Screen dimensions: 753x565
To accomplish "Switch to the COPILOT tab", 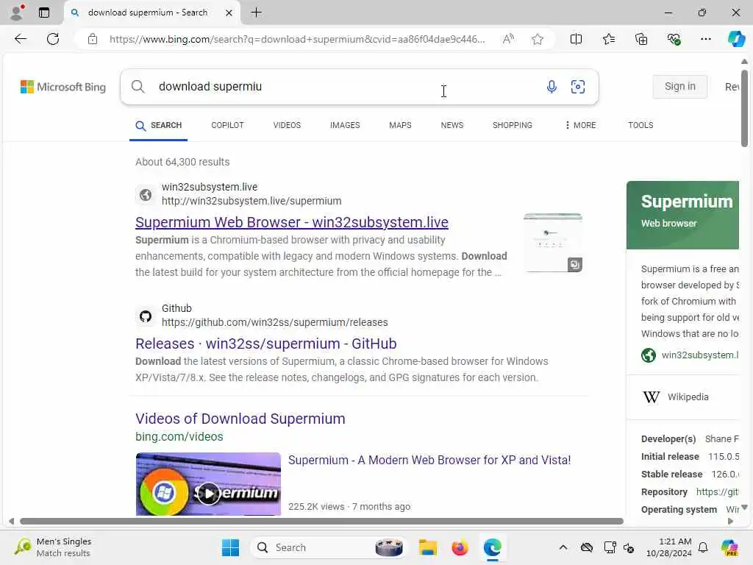I will 227,125.
